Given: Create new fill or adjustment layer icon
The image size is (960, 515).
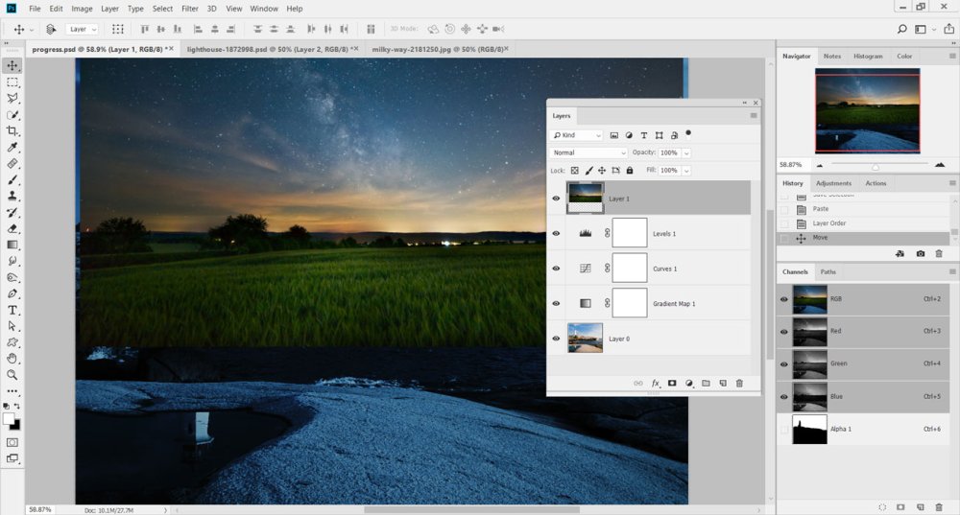Looking at the screenshot, I should tap(688, 383).
